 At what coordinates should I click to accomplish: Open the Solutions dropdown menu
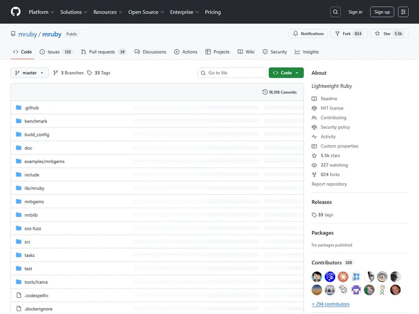coord(74,12)
